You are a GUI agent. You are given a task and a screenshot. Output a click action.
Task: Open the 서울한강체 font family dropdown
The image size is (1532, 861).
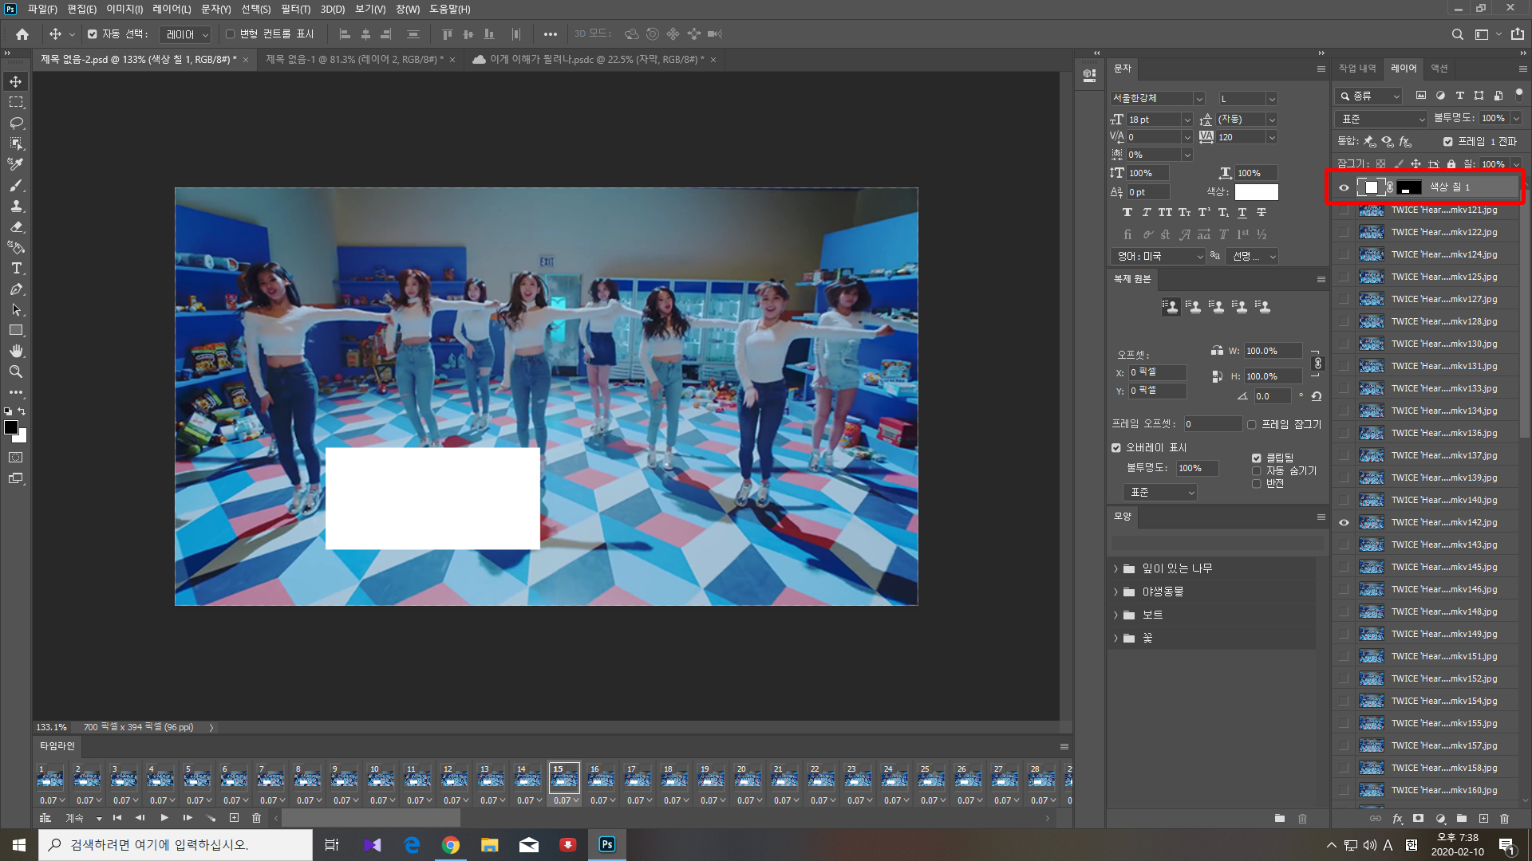(x=1198, y=99)
